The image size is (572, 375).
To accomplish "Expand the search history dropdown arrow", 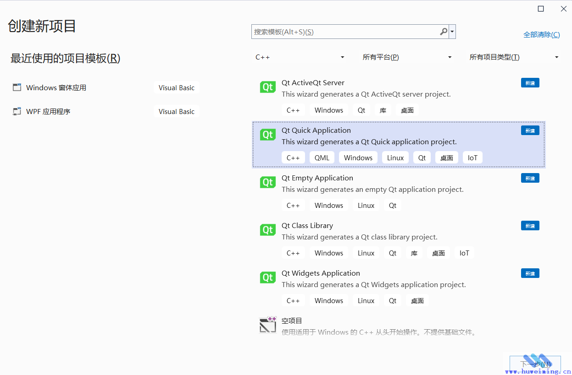I will point(453,32).
